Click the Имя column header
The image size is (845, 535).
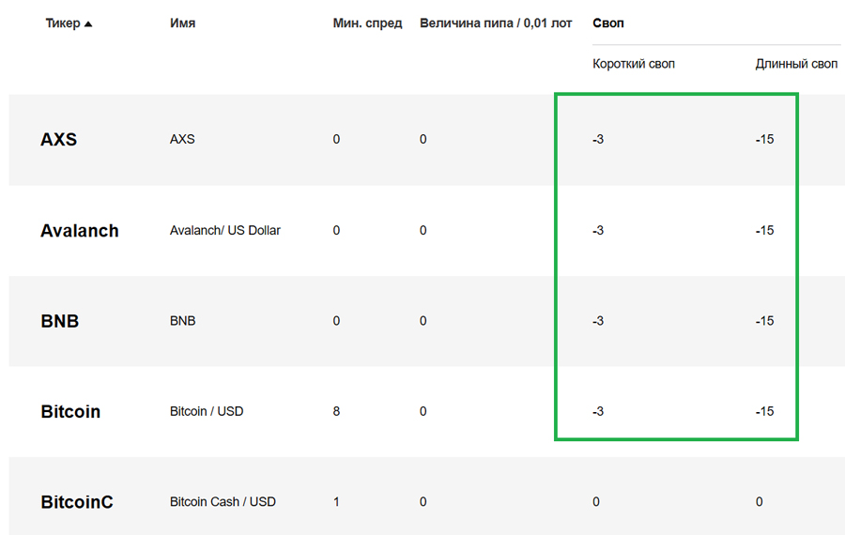[183, 23]
